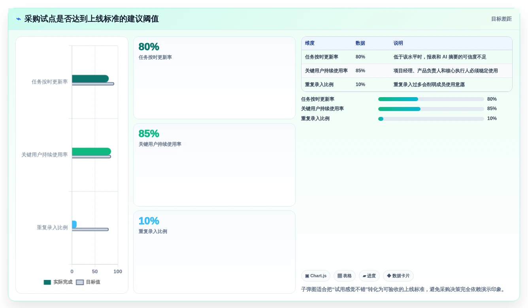The height and width of the screenshot is (308, 528).
Task: Toggle the 目标值 legend entry
Action: click(88, 282)
